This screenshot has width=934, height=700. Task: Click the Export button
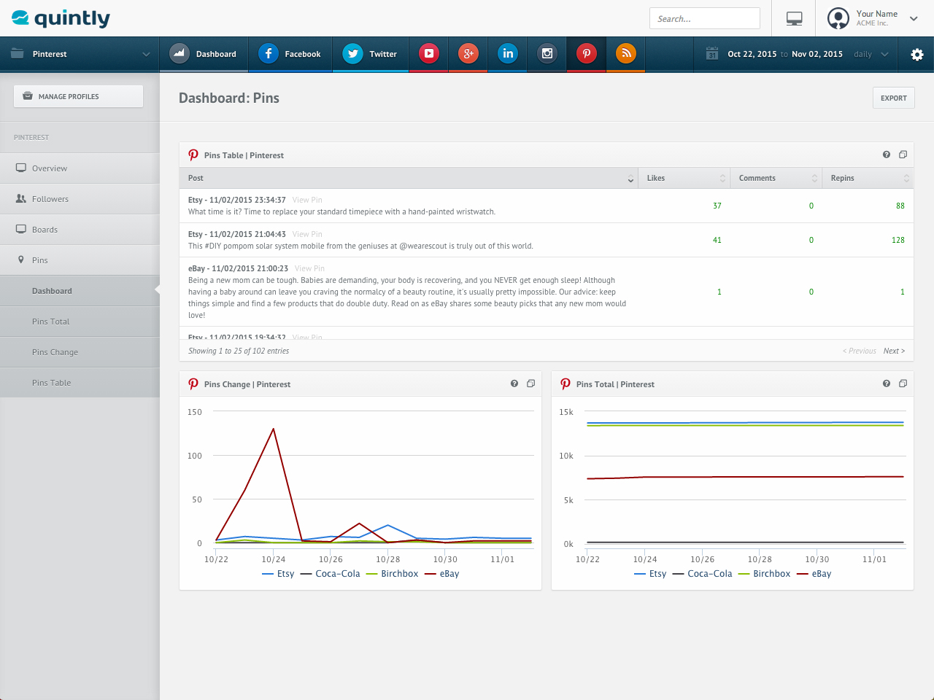tap(893, 98)
